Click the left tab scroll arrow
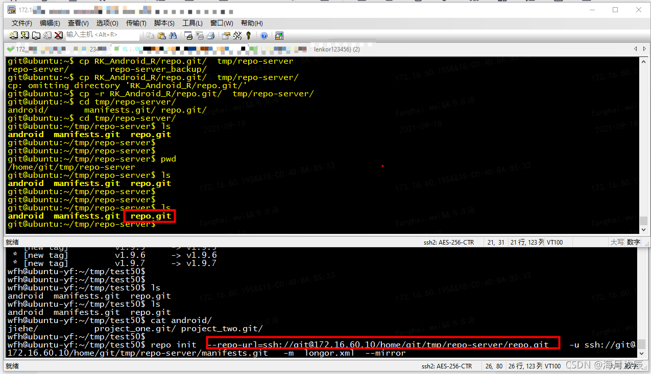The height and width of the screenshot is (374, 651). 636,49
